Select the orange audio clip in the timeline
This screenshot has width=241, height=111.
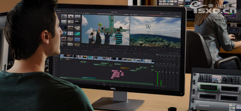[124, 68]
